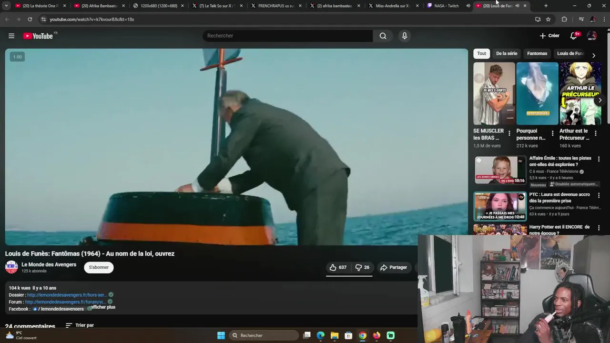Share the video via Partager
Viewport: 610px width, 343px height.
point(394,267)
